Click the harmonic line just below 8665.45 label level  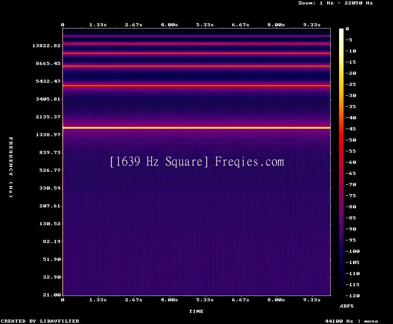click(x=196, y=66)
